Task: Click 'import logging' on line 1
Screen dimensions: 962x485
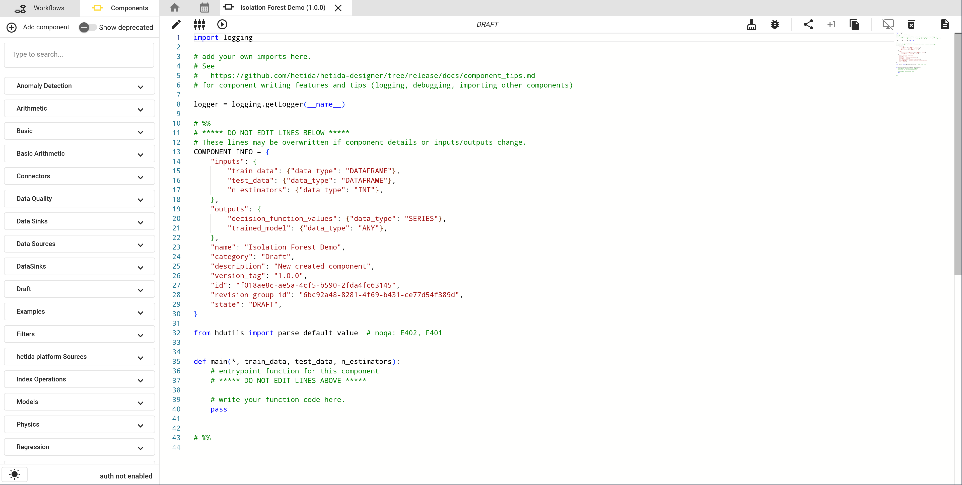Action: click(223, 38)
